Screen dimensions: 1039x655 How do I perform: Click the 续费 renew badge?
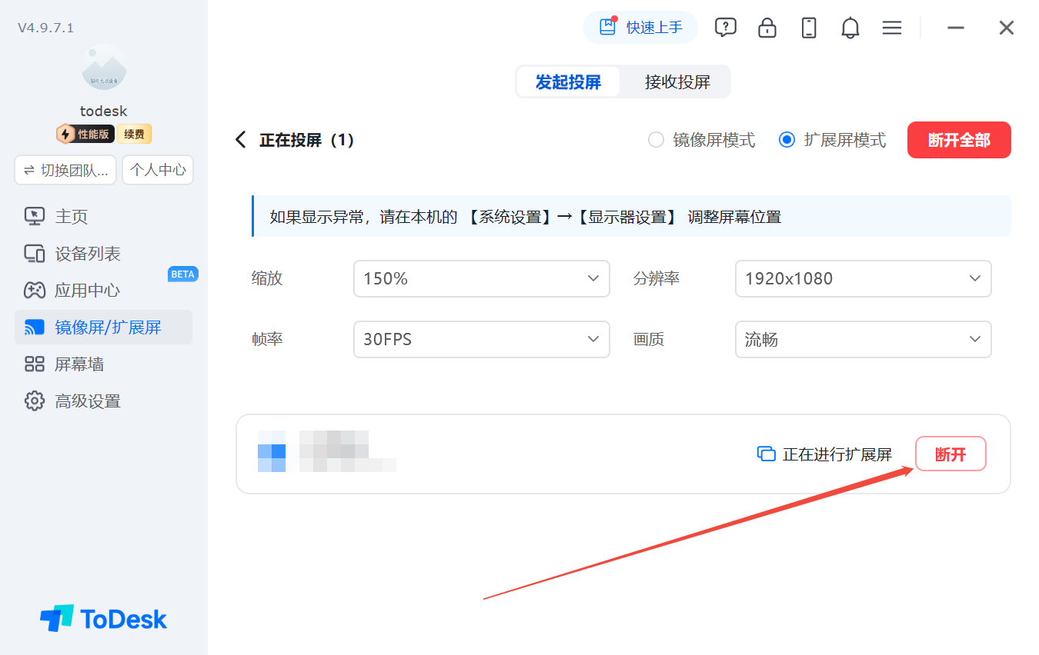(x=135, y=134)
